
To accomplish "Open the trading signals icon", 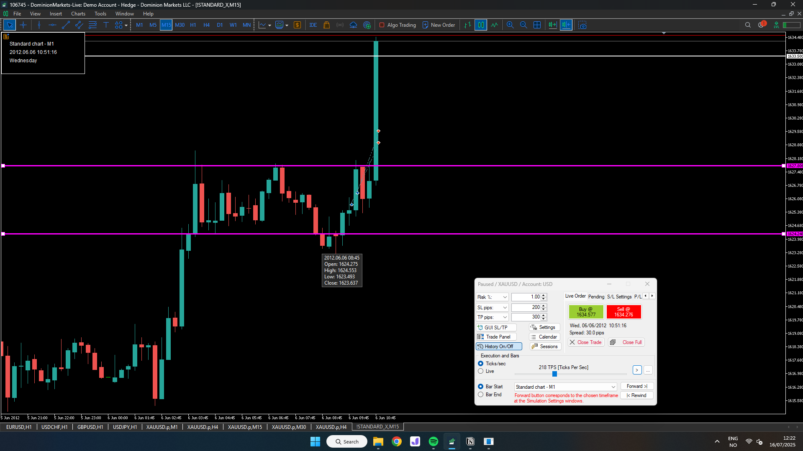I will (x=340, y=25).
